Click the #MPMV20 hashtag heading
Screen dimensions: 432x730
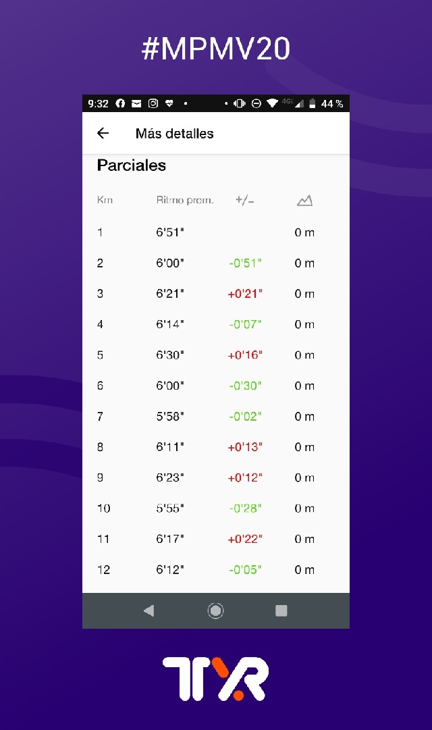216,49
